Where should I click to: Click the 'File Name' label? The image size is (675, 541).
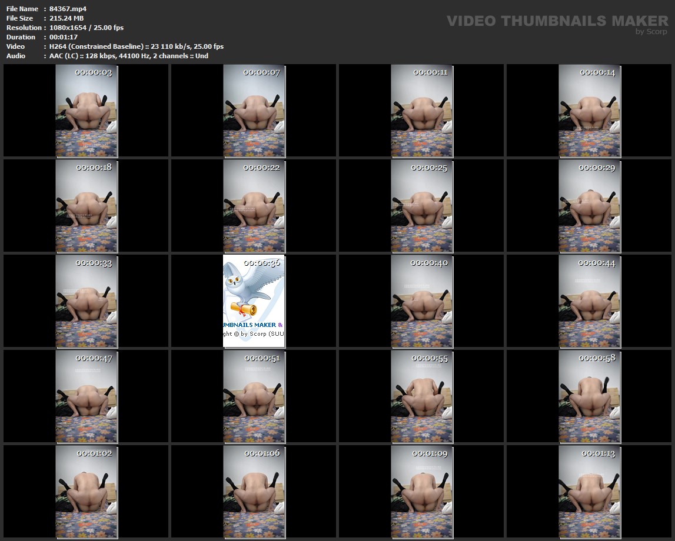click(22, 9)
